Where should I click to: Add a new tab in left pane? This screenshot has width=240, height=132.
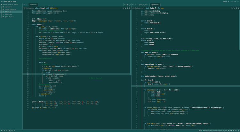click(x=125, y=5)
